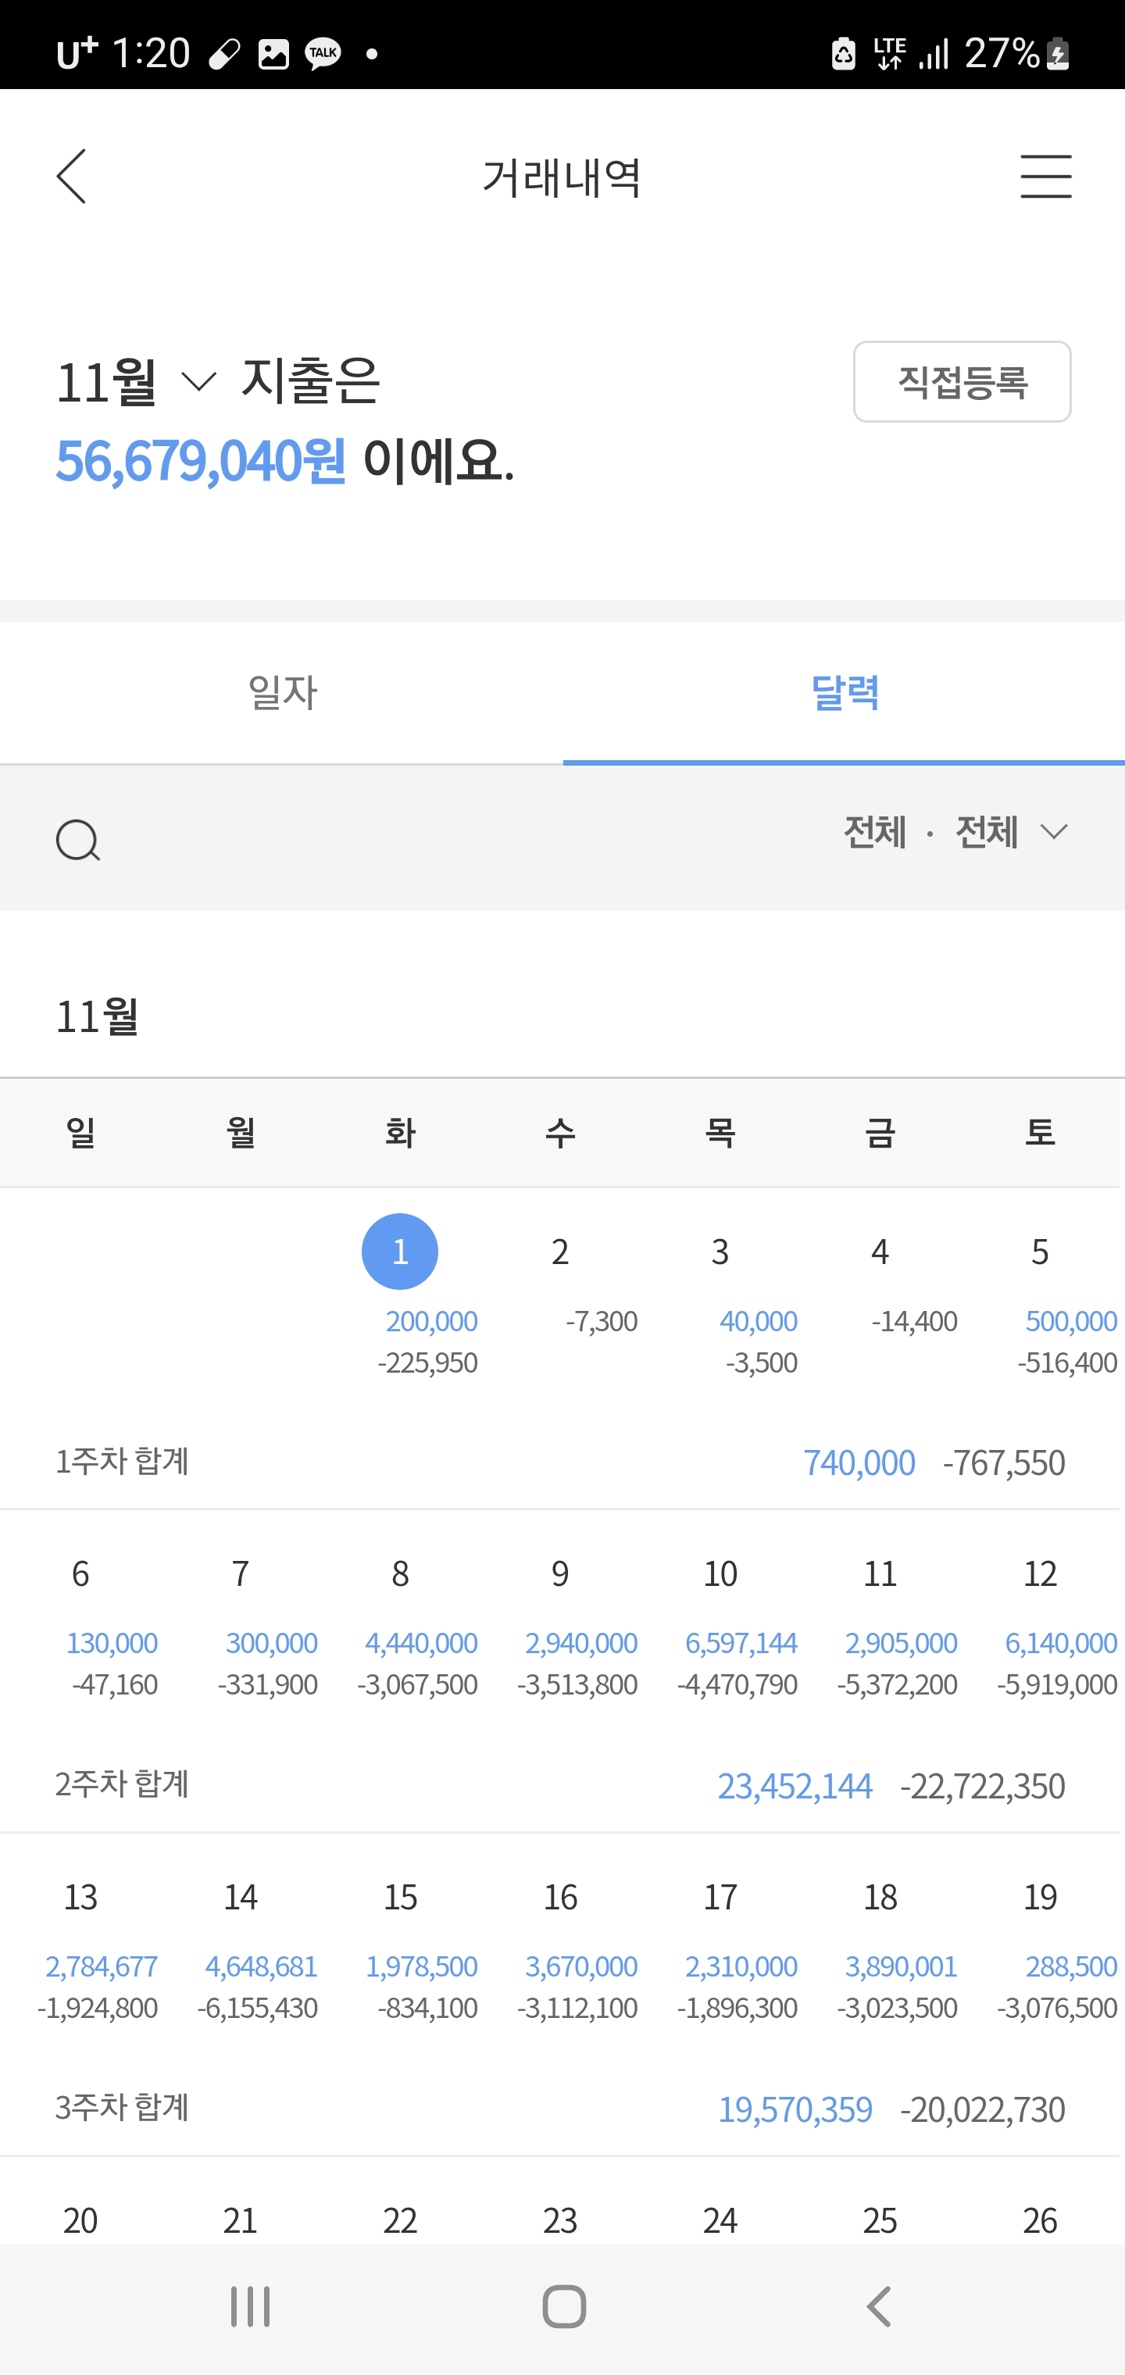Tap KakaoTalk notification icon in status bar
The height and width of the screenshot is (2375, 1125).
point(323,53)
